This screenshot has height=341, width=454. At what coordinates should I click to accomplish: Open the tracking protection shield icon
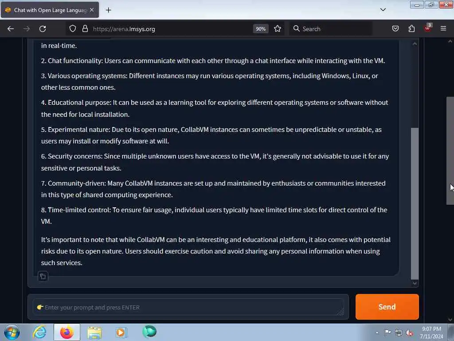click(73, 29)
